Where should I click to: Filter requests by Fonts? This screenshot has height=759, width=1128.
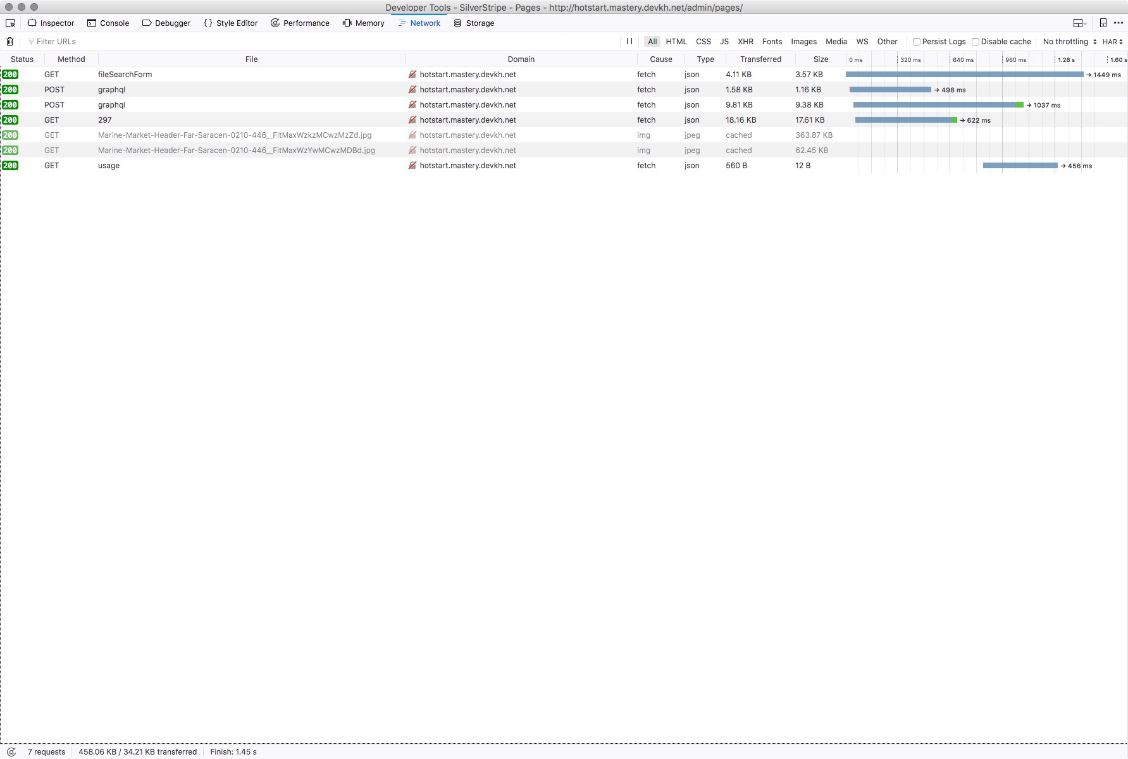772,41
